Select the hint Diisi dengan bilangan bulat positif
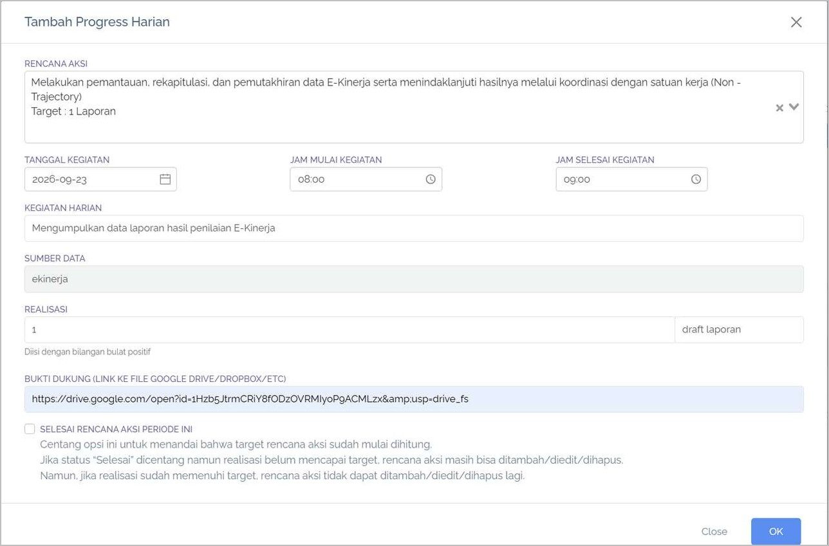 point(88,352)
